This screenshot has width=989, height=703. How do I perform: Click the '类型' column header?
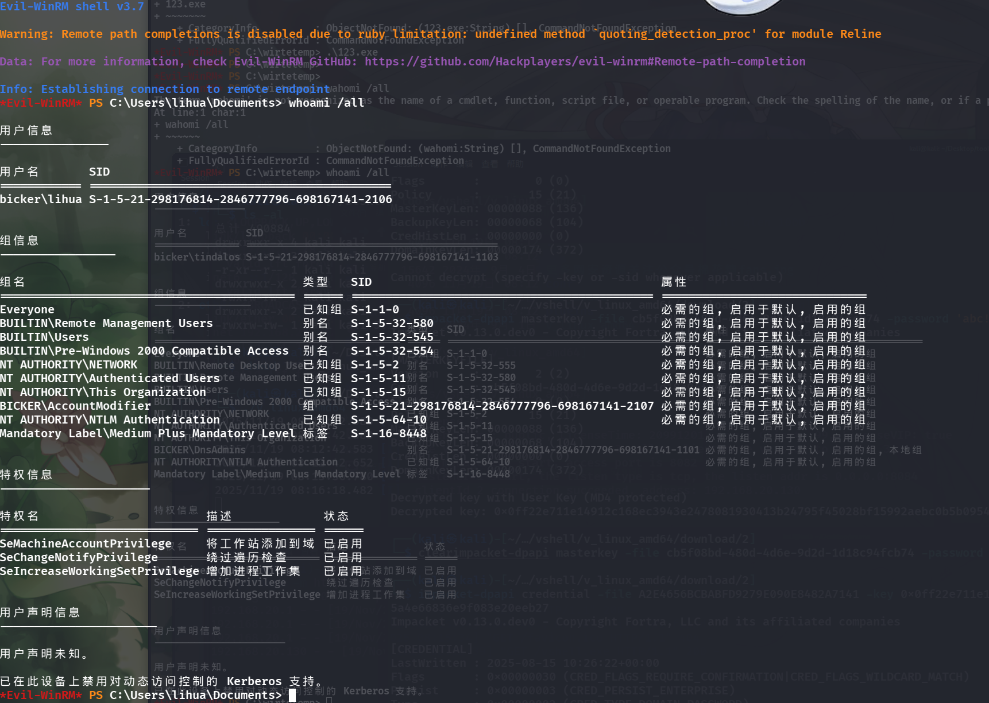316,282
